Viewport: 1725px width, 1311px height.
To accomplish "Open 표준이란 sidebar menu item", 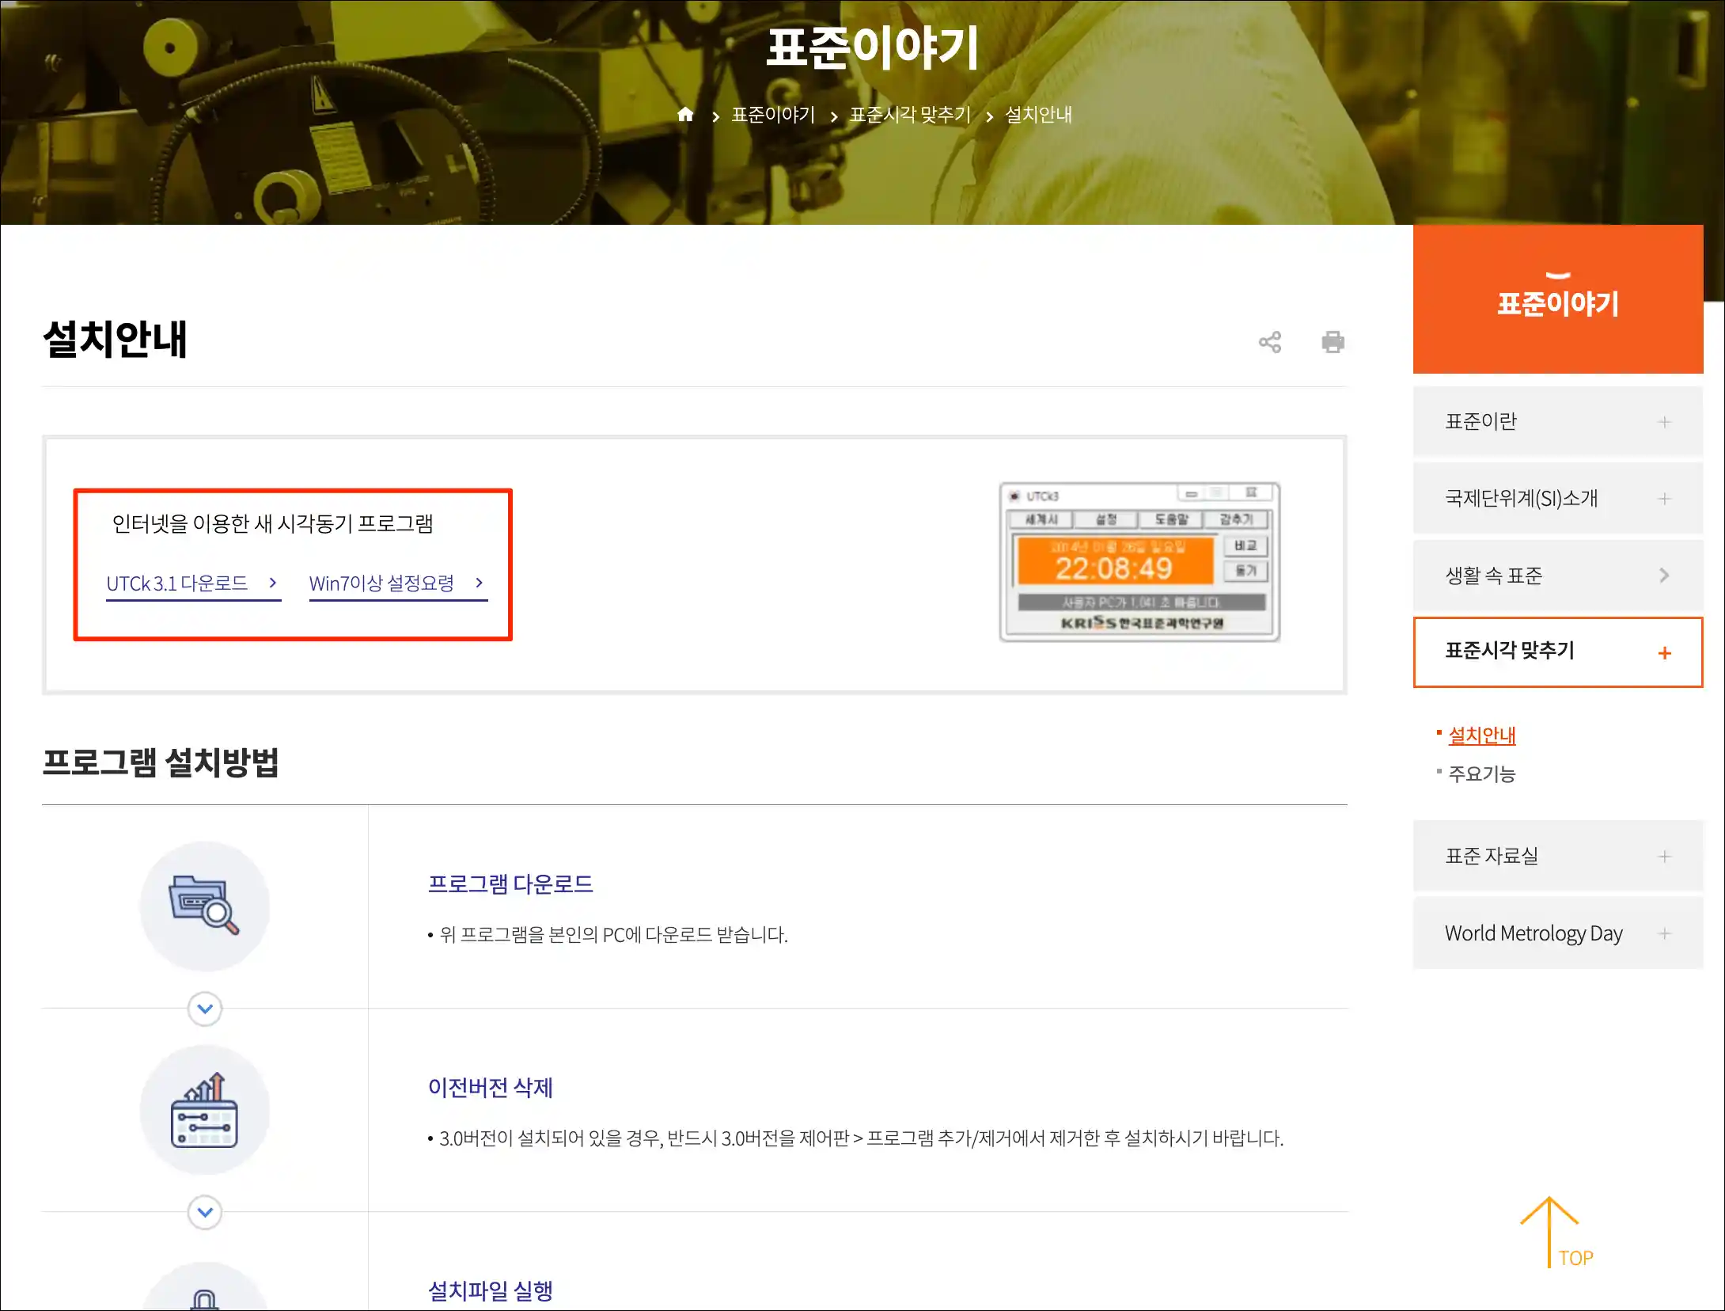I will click(x=1558, y=421).
